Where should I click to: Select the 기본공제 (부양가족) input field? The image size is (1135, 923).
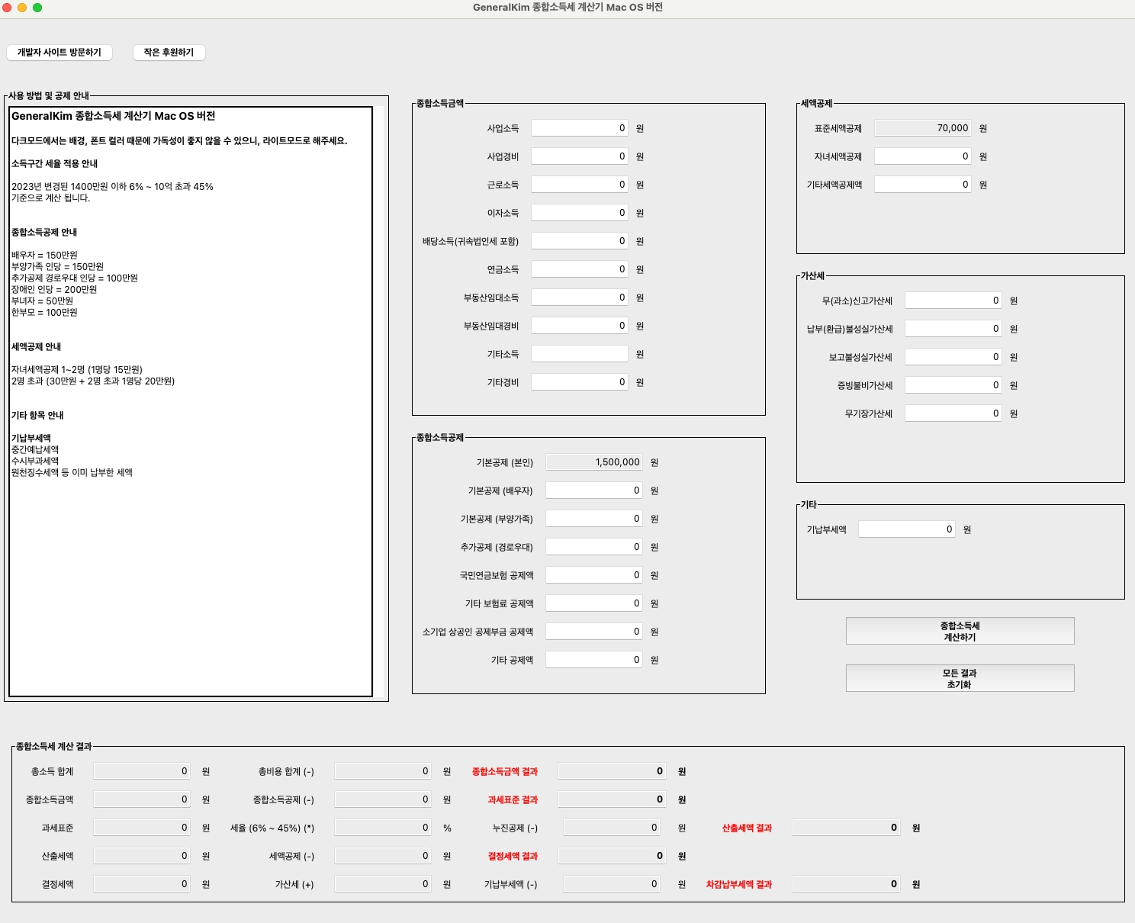594,519
